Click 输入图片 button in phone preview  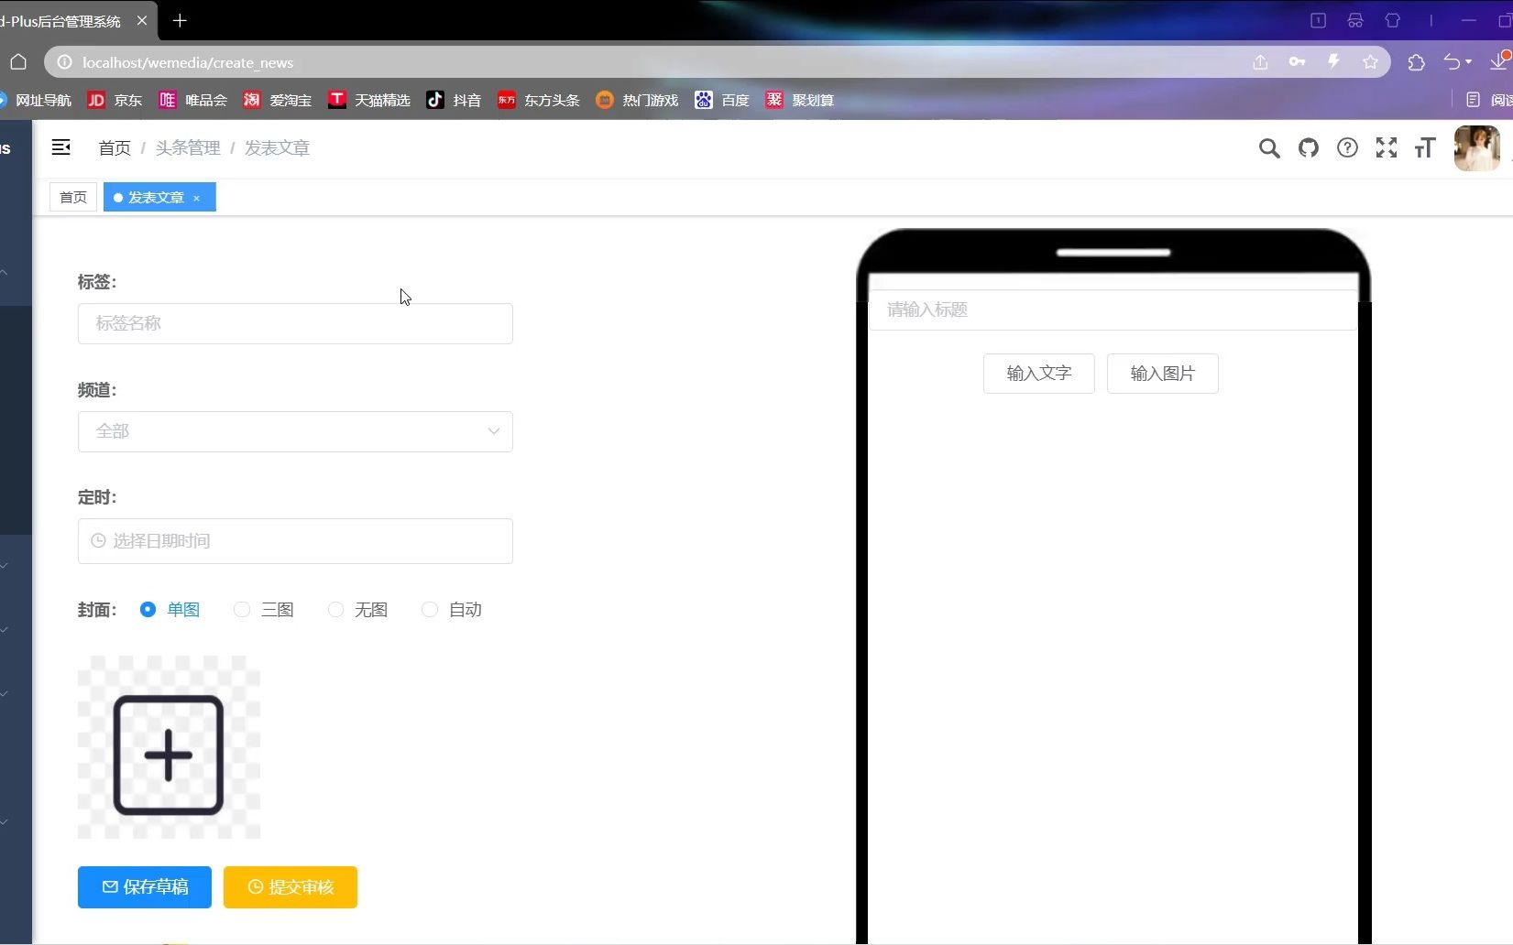[x=1163, y=374]
